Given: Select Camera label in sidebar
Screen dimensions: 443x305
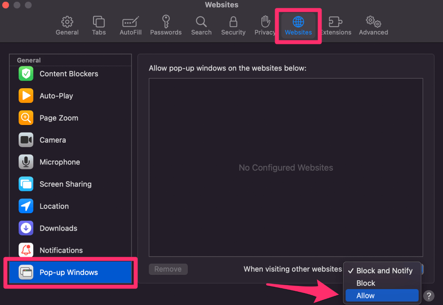Looking at the screenshot, I should click(53, 140).
